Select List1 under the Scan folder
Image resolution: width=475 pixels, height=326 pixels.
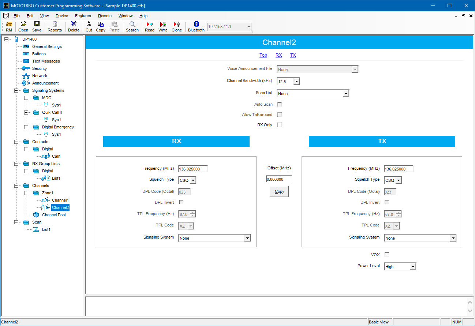(46, 229)
